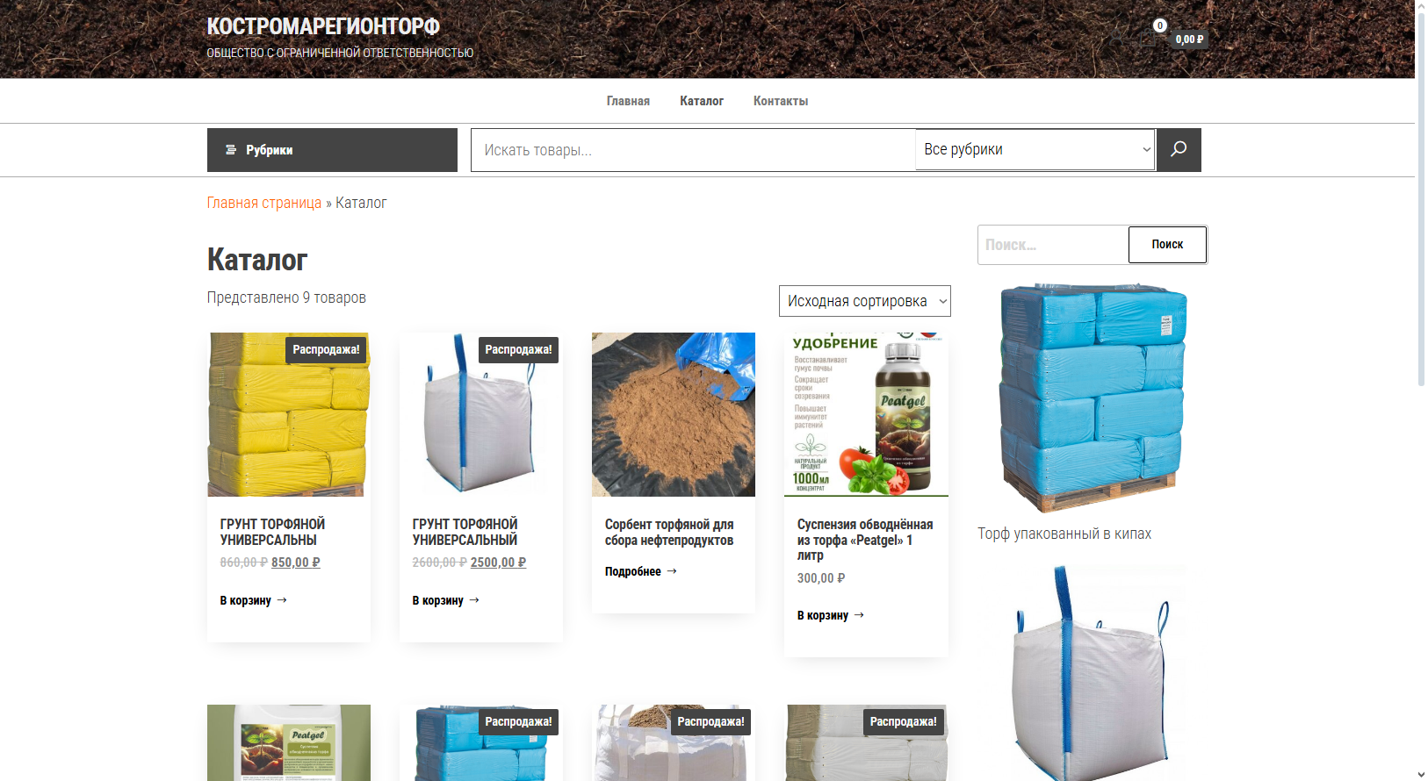Open the user account icon in header
Viewport: 1428px width, 781px height.
1116,38
